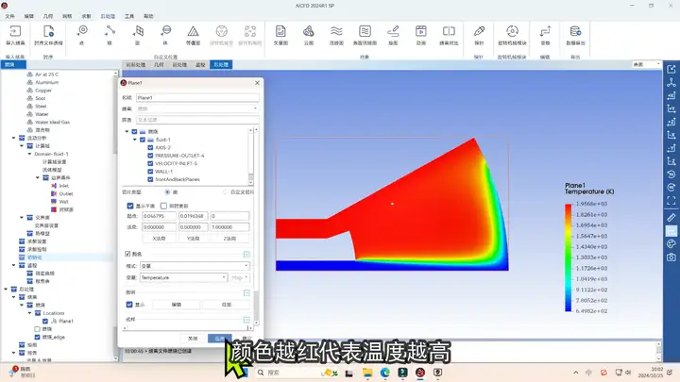Expand the style (式样) section toggle
Screen dimensions: 680x382
coord(246,320)
